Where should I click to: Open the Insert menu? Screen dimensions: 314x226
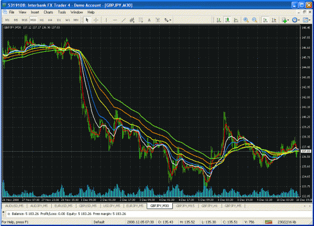pyautogui.click(x=35, y=12)
